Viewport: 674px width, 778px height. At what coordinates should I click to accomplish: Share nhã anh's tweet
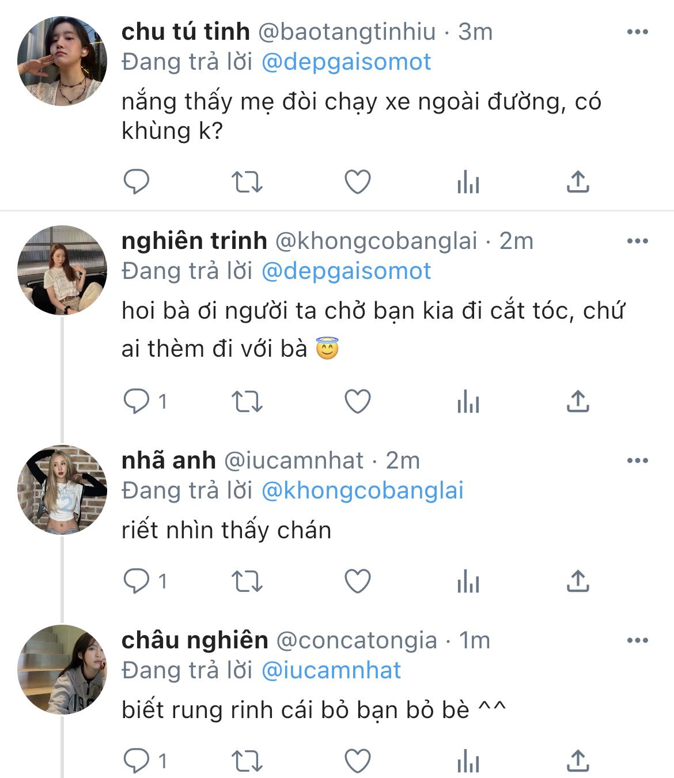577,581
